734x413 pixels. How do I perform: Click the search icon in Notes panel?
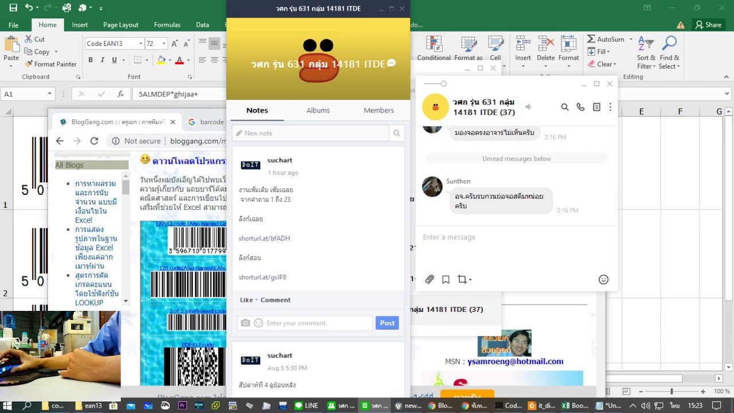[396, 133]
